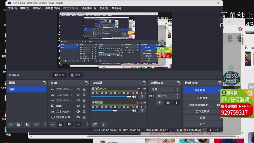This screenshot has height=143, width=254.
Task: Expand 停止直播 button dropdown arrow
Action: (219, 90)
